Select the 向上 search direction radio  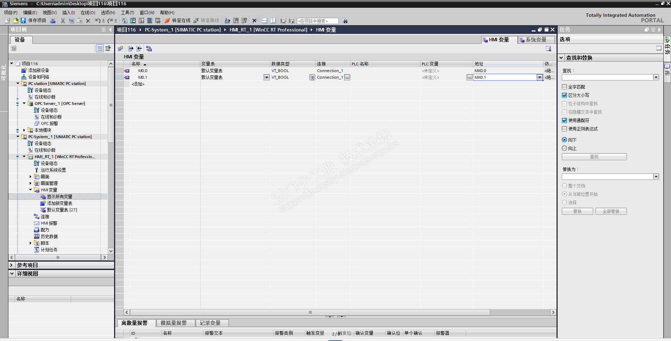coord(564,148)
